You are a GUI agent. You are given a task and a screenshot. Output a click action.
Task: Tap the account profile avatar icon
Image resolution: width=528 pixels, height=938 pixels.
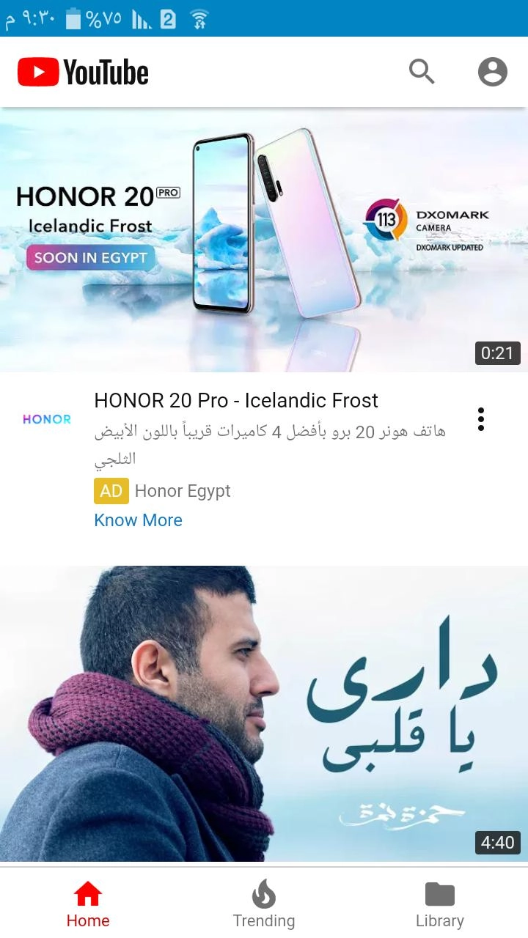[x=493, y=72]
